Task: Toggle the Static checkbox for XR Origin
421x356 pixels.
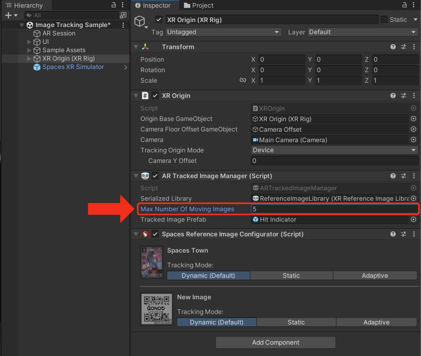Action: pyautogui.click(x=384, y=20)
